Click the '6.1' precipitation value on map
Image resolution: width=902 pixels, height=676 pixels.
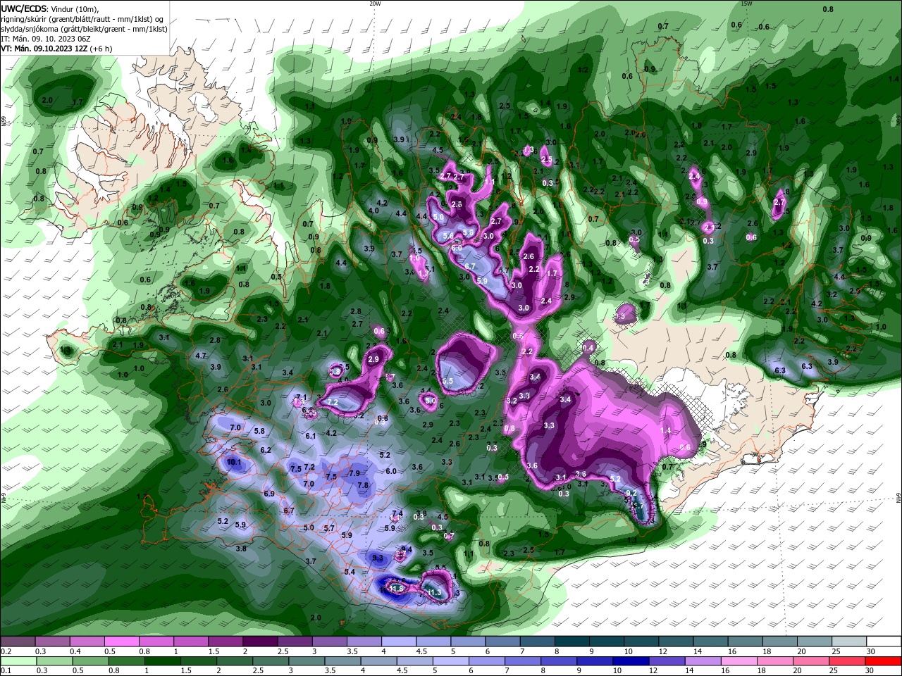coord(311,436)
